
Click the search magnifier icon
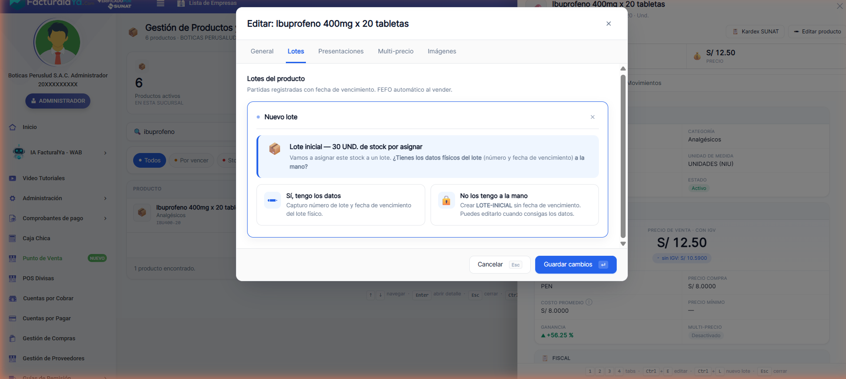[137, 132]
